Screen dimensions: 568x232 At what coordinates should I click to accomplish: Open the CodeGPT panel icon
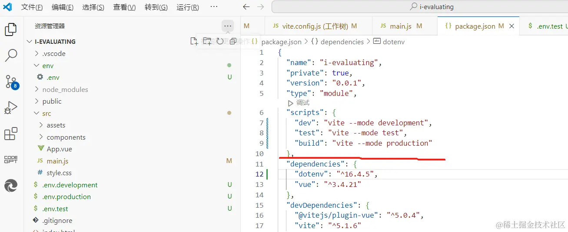pyautogui.click(x=10, y=160)
